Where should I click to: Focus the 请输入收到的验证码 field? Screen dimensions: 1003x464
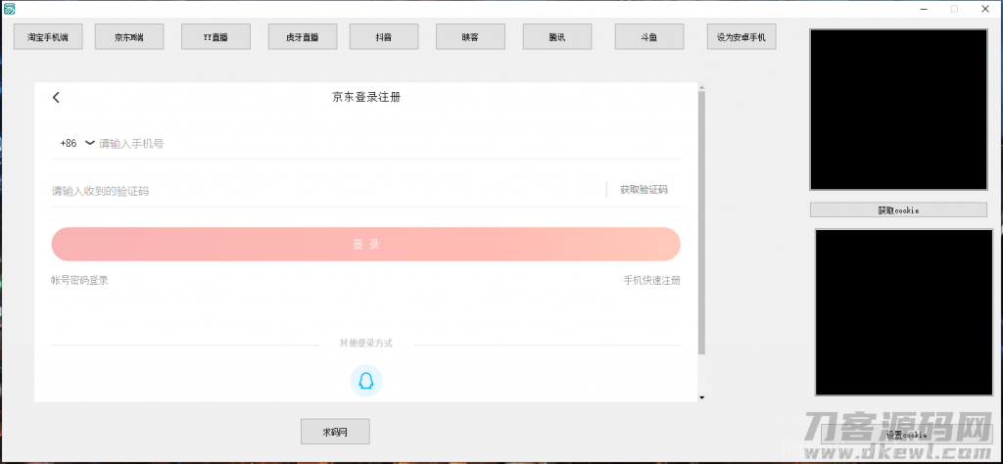(326, 191)
